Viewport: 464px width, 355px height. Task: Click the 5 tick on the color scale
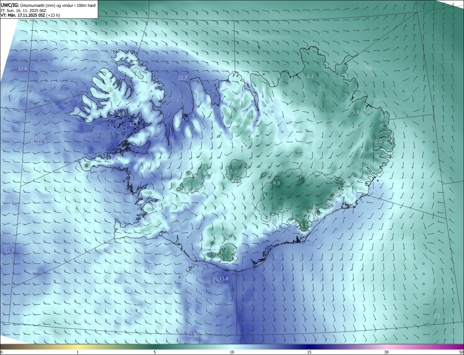coord(155,352)
